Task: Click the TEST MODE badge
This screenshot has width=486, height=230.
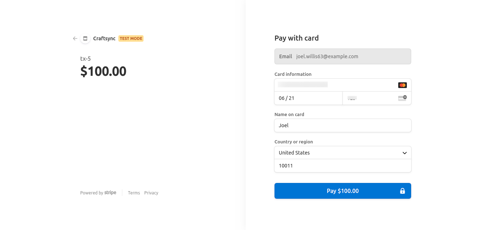Action: (x=131, y=38)
